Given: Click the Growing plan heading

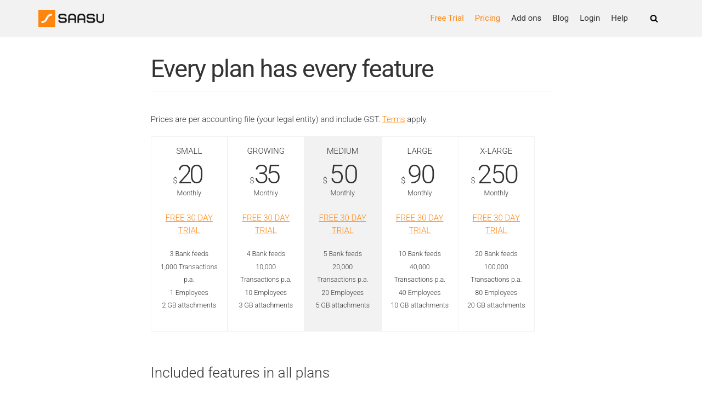Looking at the screenshot, I should pyautogui.click(x=266, y=151).
